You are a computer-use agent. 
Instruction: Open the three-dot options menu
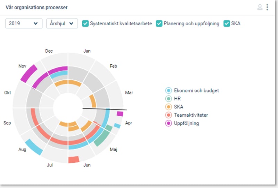coord(267,7)
